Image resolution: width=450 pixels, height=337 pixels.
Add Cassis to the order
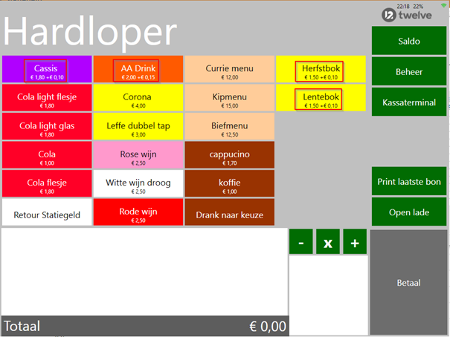click(x=46, y=70)
